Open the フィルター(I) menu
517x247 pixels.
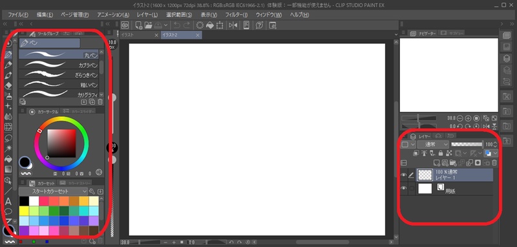click(237, 15)
